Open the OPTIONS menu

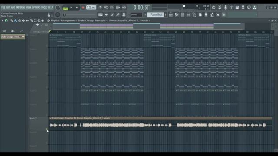36,7
